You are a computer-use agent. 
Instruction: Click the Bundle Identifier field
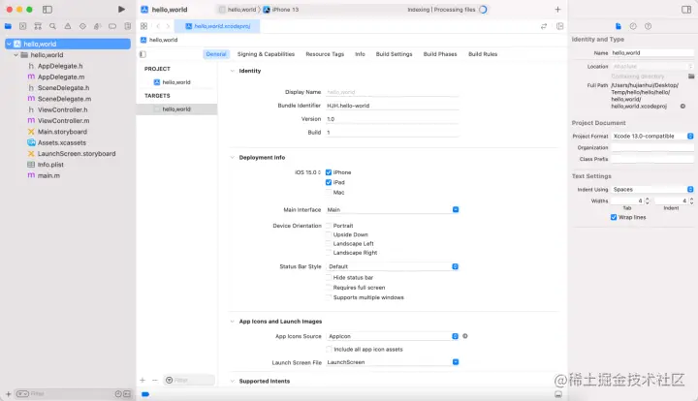pos(393,106)
